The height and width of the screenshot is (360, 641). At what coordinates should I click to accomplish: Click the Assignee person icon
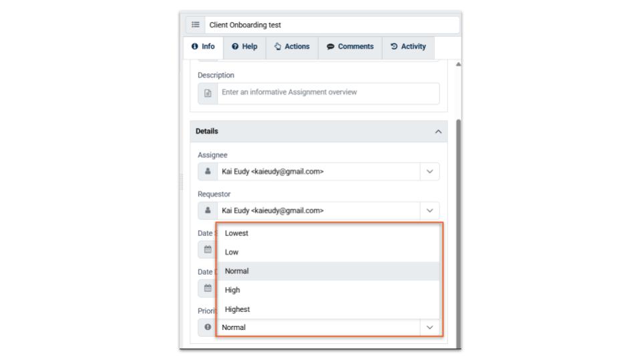(208, 172)
